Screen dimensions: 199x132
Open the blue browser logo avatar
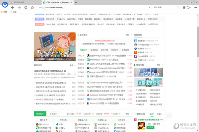[5, 5]
